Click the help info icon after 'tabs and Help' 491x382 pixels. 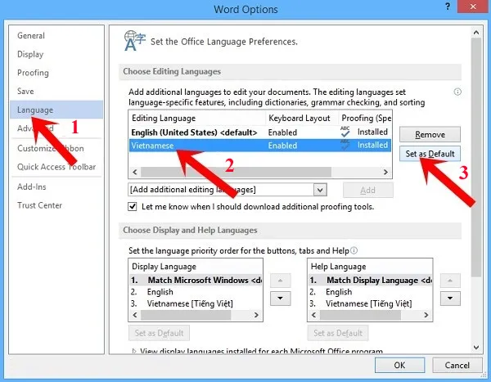pos(354,249)
